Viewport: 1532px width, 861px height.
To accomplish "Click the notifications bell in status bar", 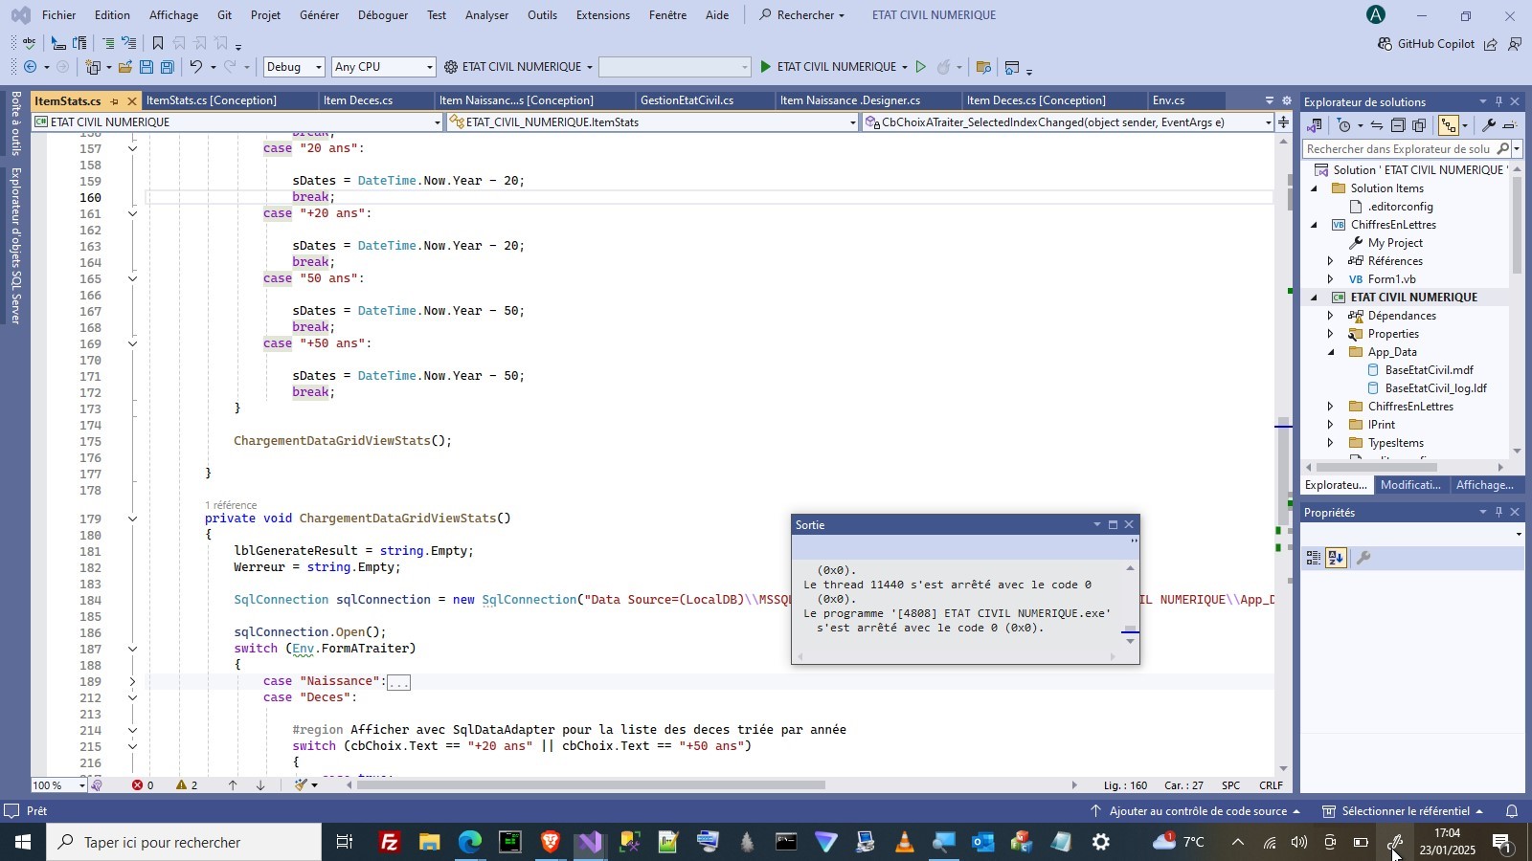I will point(1512,811).
